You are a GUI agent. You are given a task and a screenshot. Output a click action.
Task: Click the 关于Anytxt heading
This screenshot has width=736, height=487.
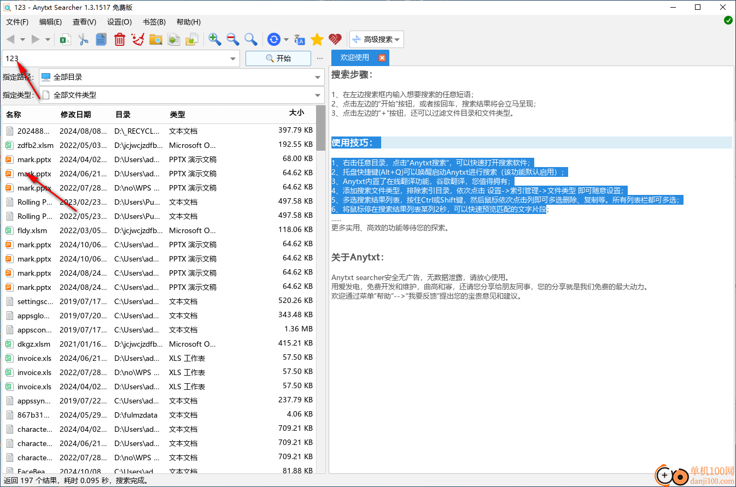[359, 257]
